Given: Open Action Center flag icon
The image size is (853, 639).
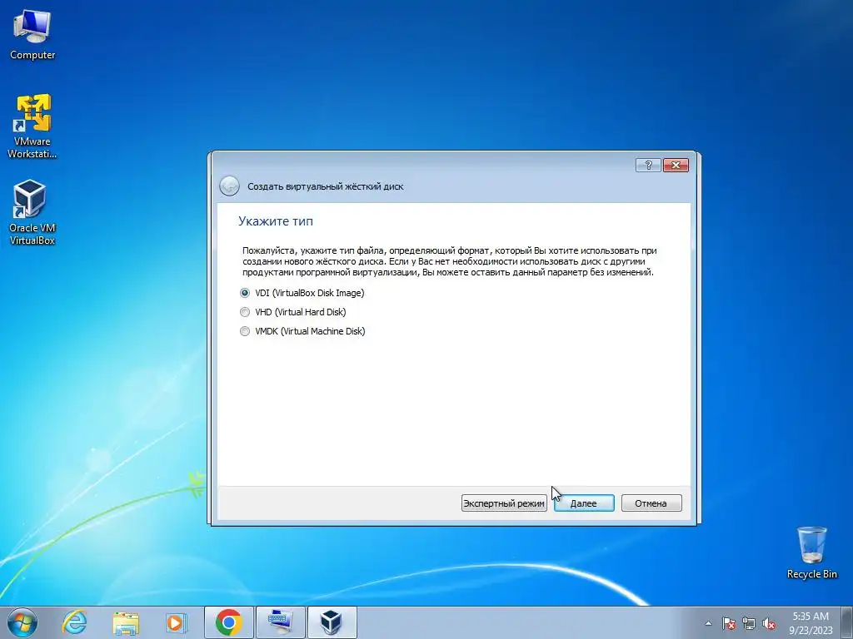Looking at the screenshot, I should pos(728,623).
